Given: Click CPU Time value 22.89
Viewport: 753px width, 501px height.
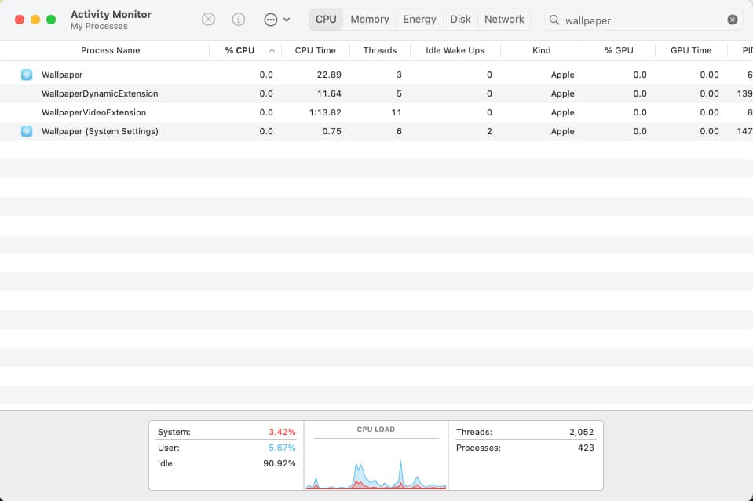Looking at the screenshot, I should [x=329, y=75].
